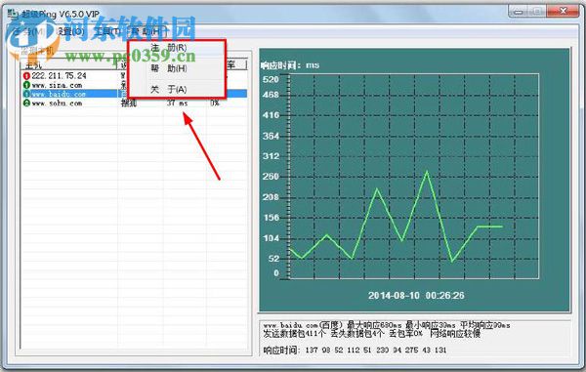Click chart timestamp 2014-08-10 00:26:26
Image resolution: width=586 pixels, height=372 pixels.
(x=416, y=296)
